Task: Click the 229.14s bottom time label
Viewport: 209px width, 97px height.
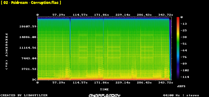Action: point(123,82)
